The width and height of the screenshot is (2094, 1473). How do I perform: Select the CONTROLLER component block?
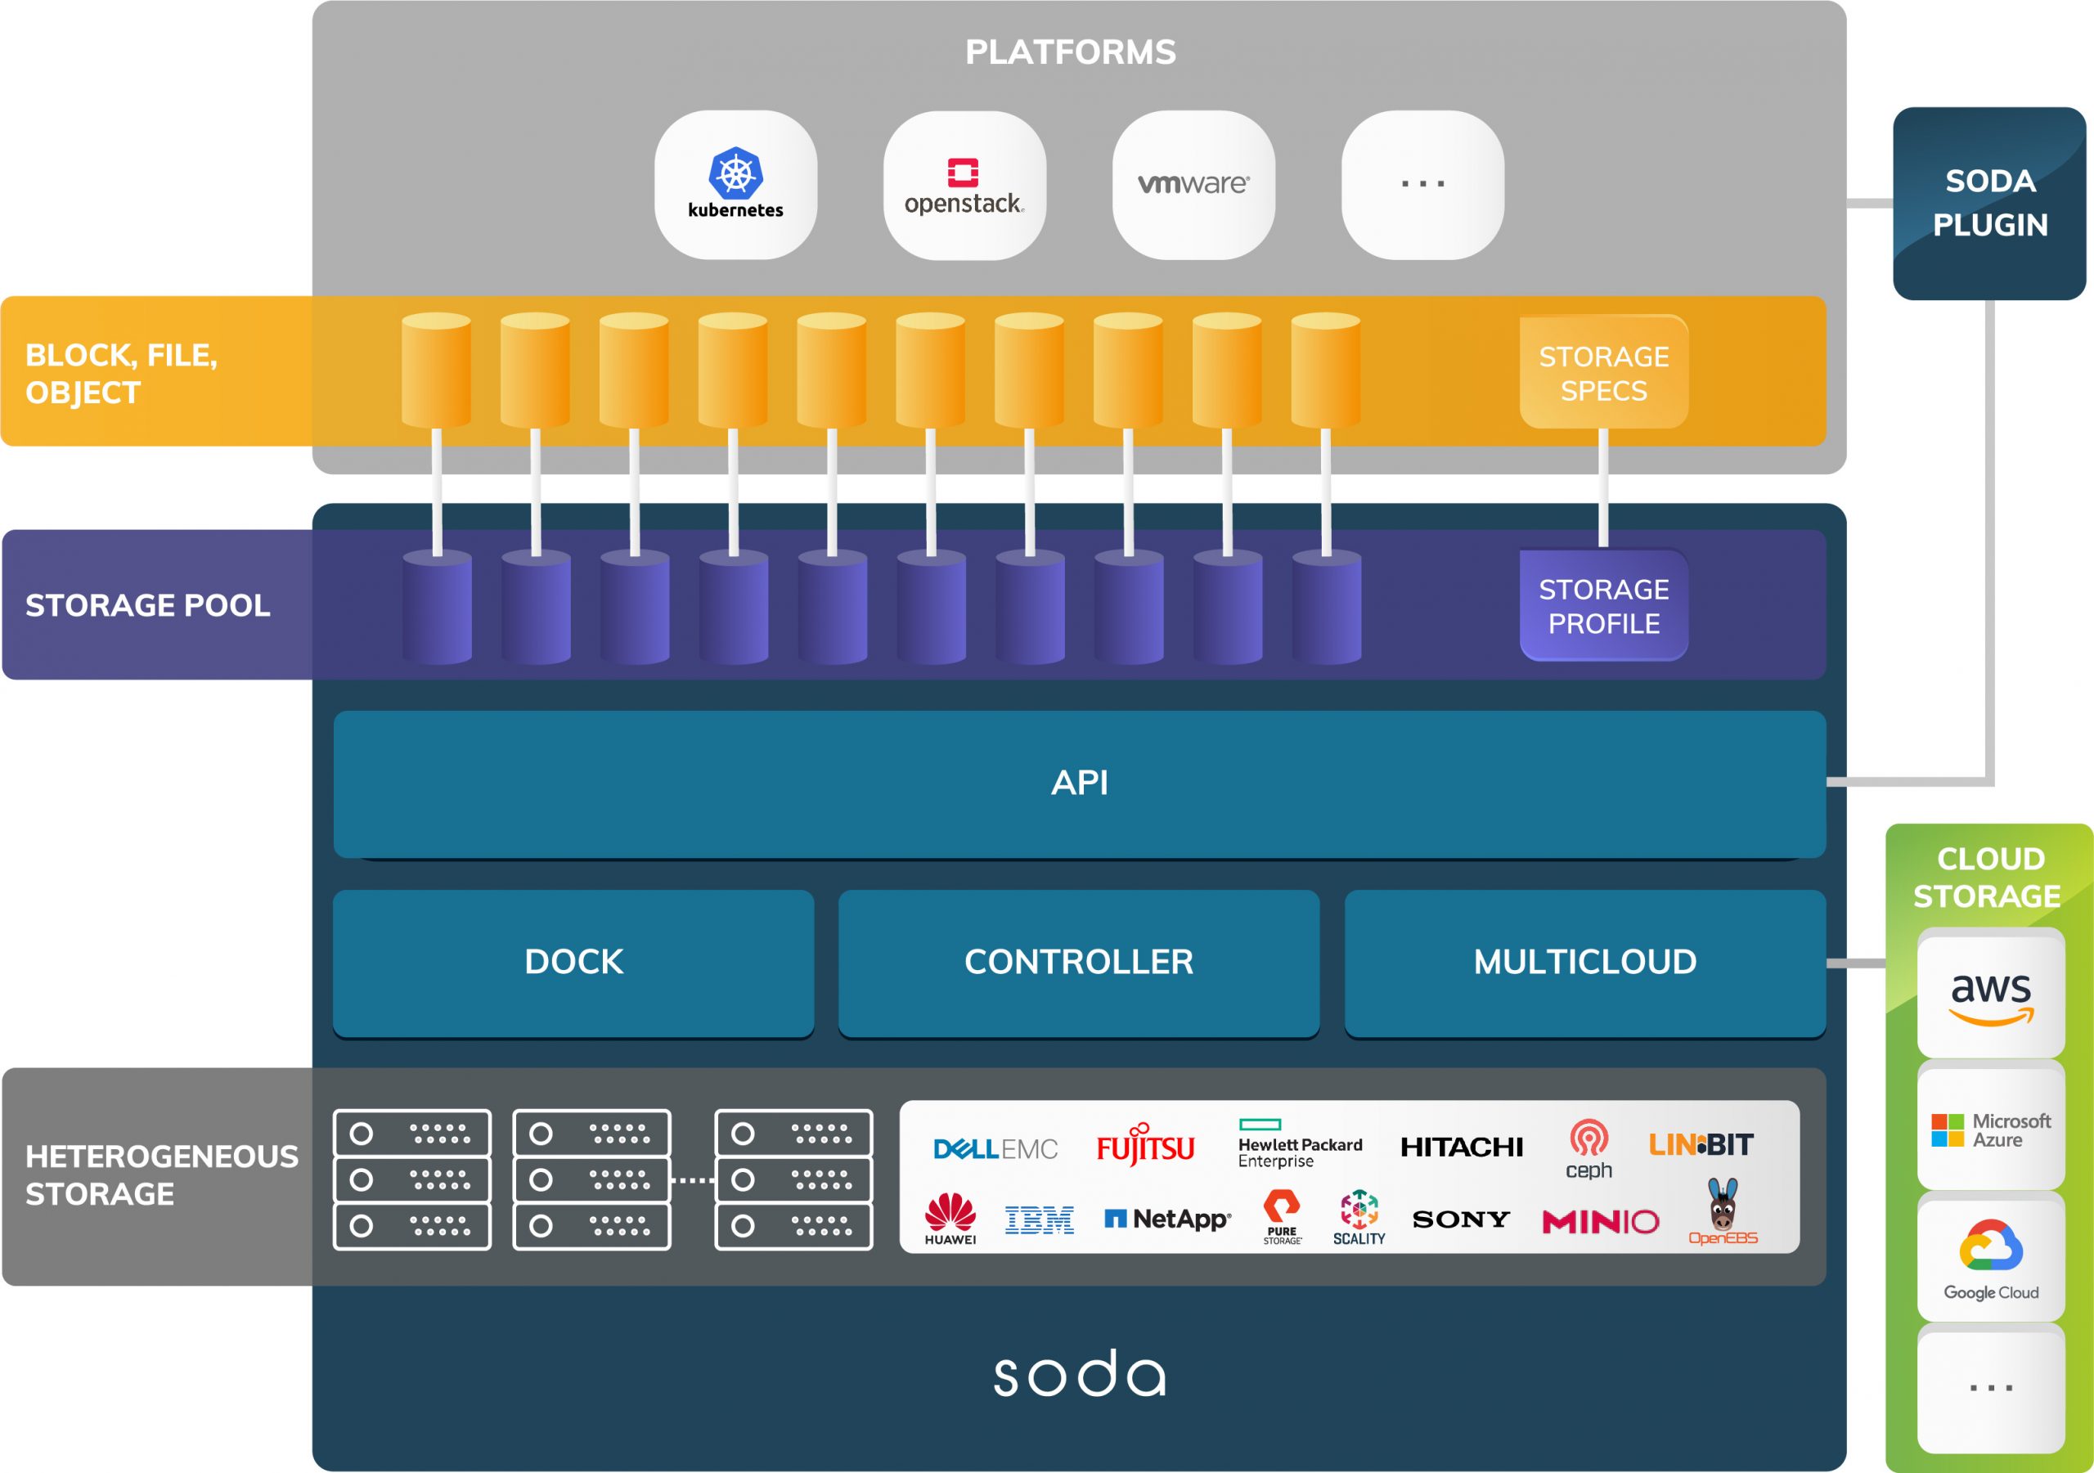1078,961
